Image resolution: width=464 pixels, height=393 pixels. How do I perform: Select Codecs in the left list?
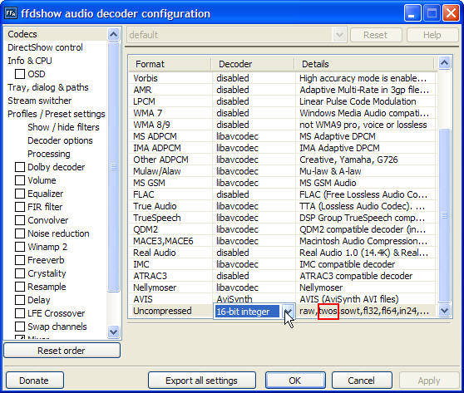tap(22, 34)
